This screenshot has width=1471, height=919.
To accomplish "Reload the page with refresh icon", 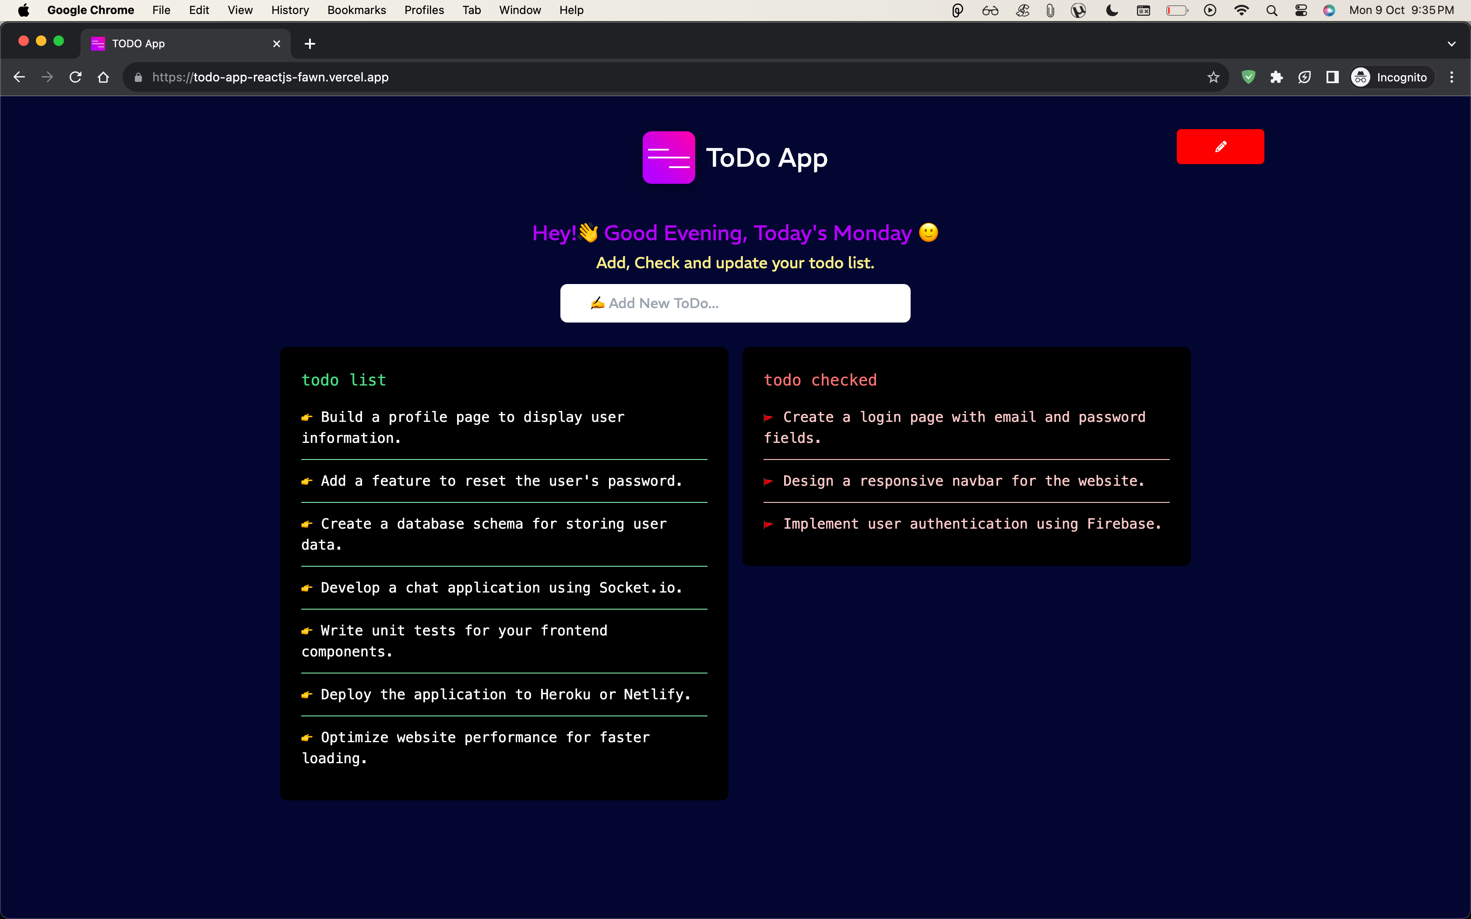I will (x=75, y=77).
